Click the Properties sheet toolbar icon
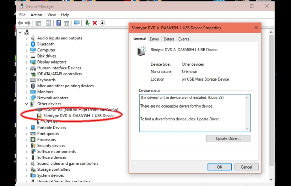The width and height of the screenshot is (291, 186). tap(48, 23)
